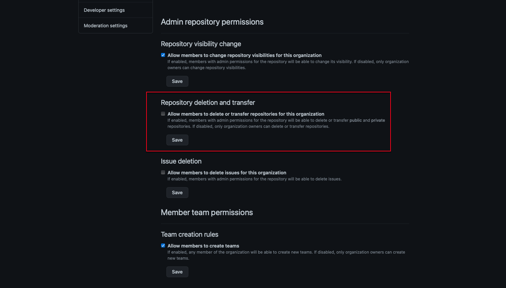Open Developer settings in the sidebar
The width and height of the screenshot is (506, 288).
(x=104, y=10)
